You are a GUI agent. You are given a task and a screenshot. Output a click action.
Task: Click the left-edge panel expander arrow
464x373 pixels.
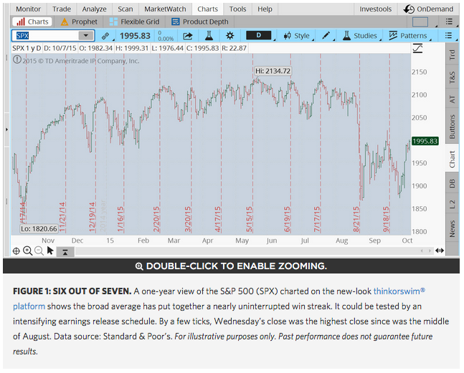coord(6,130)
